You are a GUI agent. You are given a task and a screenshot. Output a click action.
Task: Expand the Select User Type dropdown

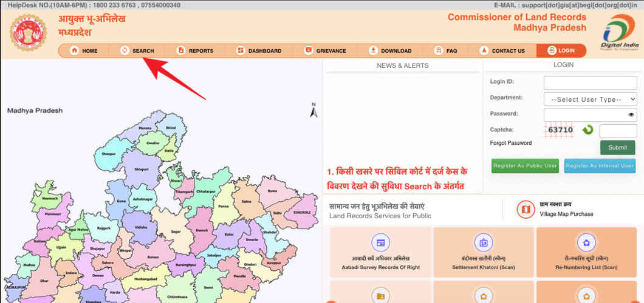[590, 99]
